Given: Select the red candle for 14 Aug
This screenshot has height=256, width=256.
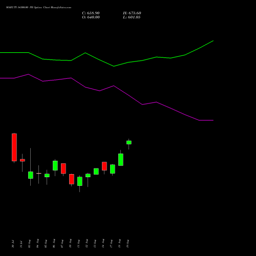Looking at the screenshot, I should [104, 166].
